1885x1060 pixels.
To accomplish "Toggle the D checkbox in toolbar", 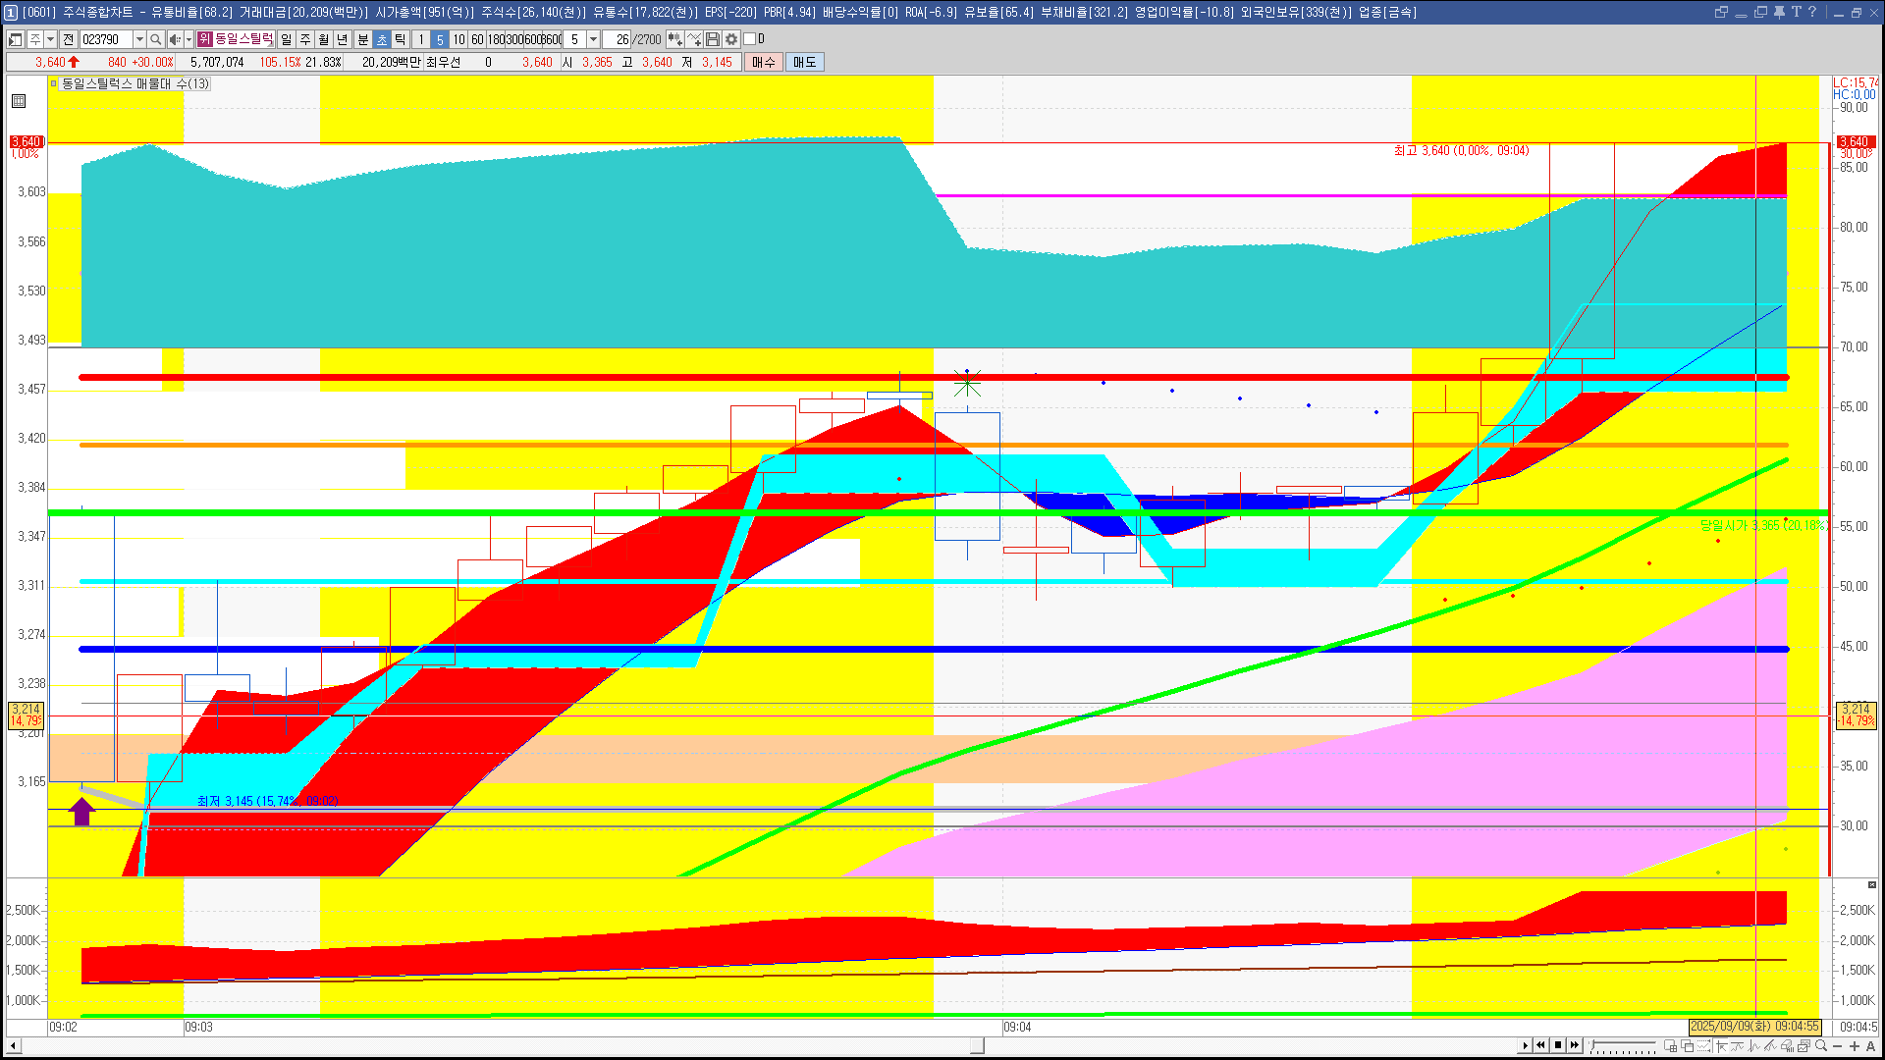I will pos(750,39).
